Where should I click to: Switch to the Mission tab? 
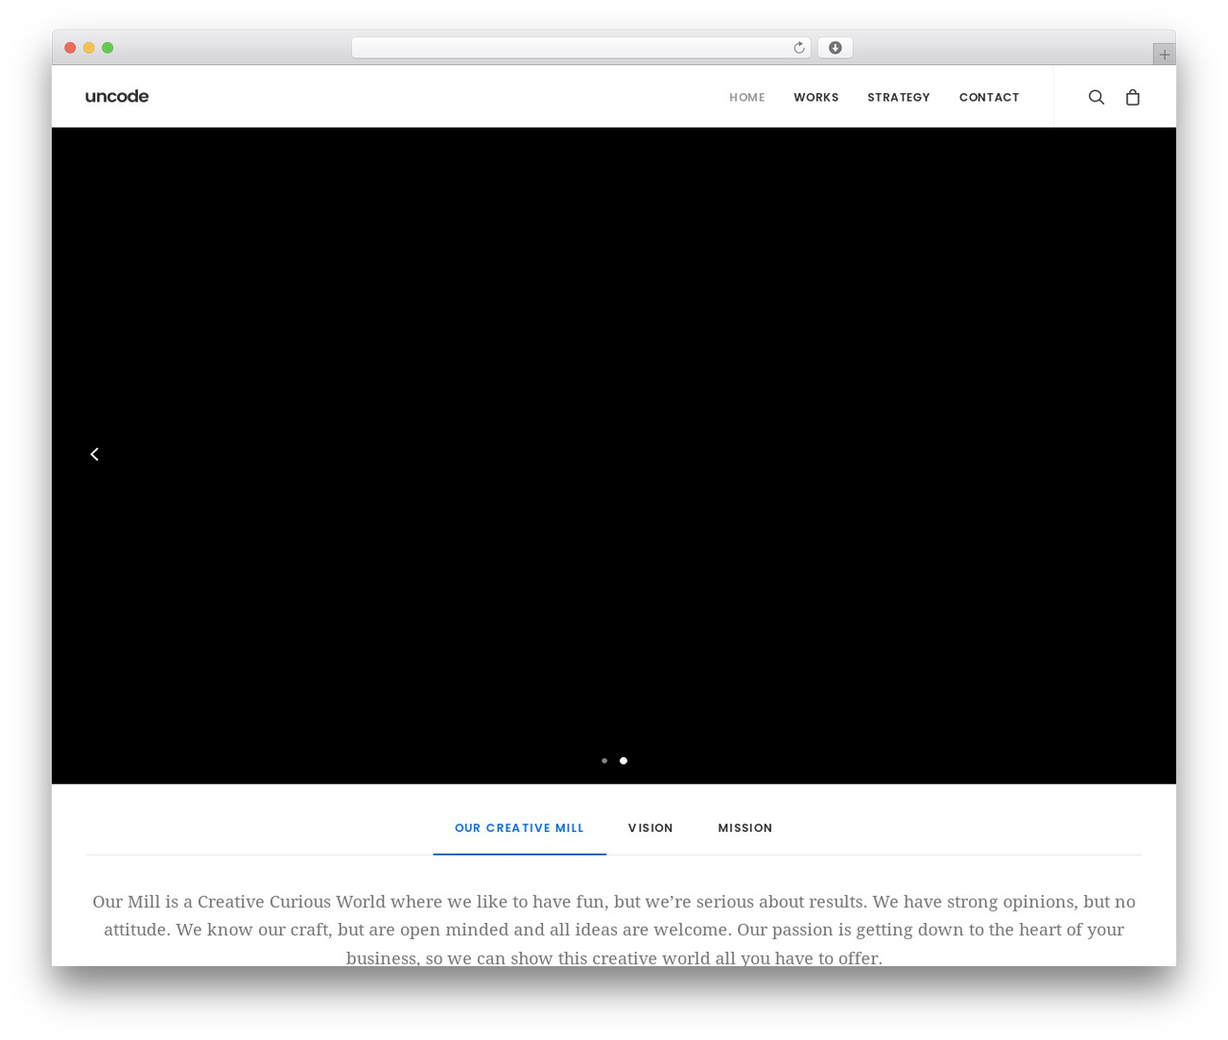[745, 828]
